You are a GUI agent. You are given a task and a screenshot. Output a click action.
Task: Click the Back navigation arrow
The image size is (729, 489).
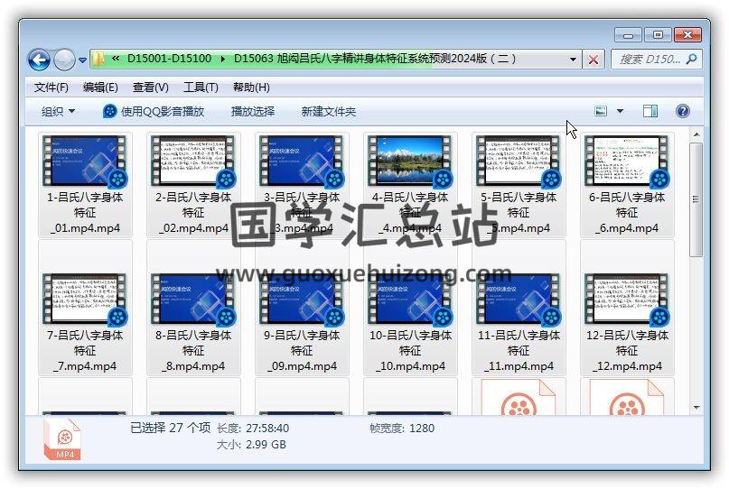(x=39, y=60)
